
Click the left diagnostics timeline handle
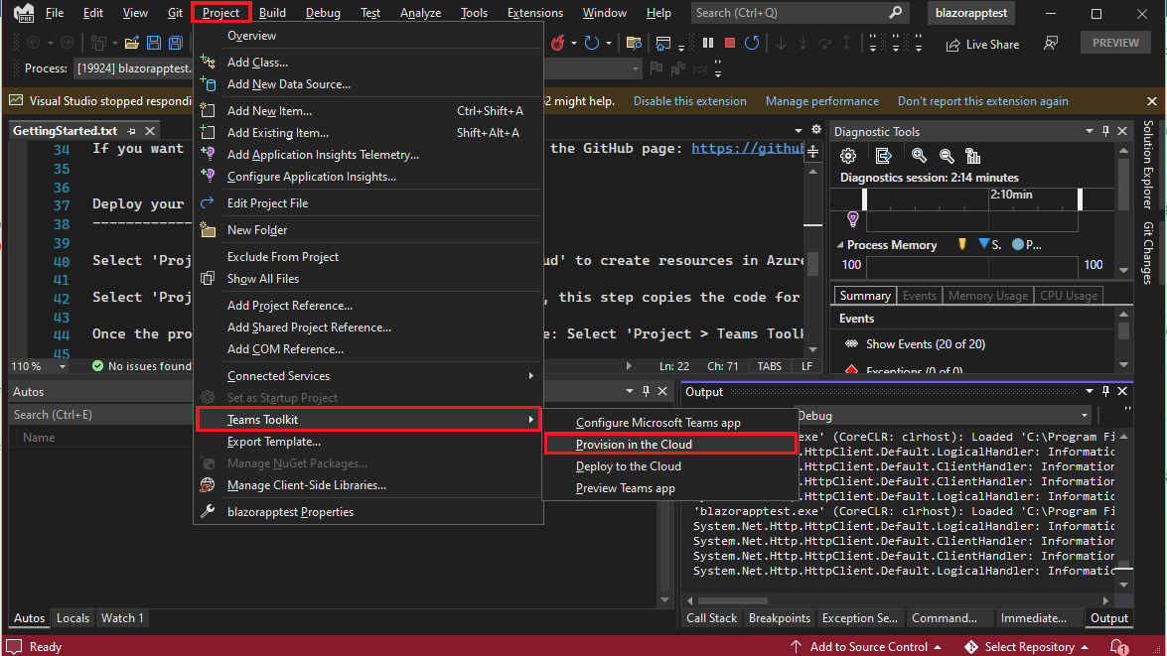point(864,199)
